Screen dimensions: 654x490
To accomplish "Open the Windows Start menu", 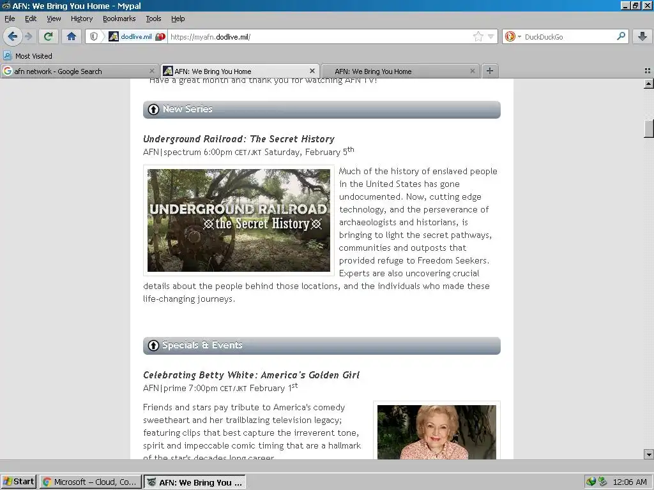I will pyautogui.click(x=19, y=482).
